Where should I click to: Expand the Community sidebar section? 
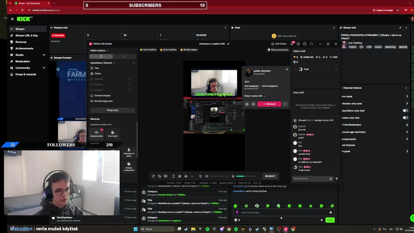pos(44,68)
